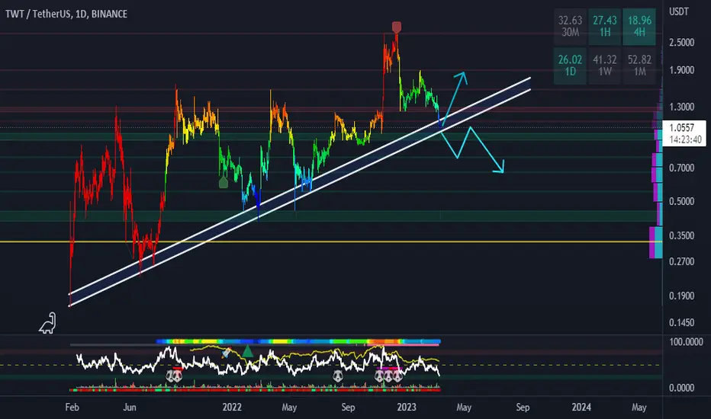This screenshot has width=711, height=419.
Task: Select the 52.82 1M indicator cell
Action: (x=639, y=66)
